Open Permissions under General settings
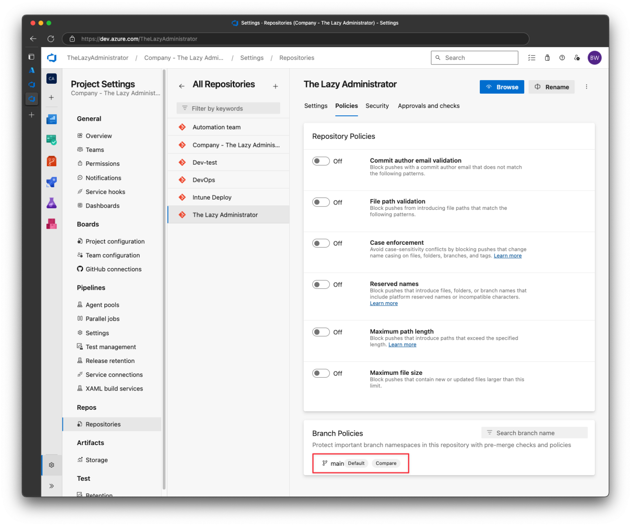 coord(112,163)
